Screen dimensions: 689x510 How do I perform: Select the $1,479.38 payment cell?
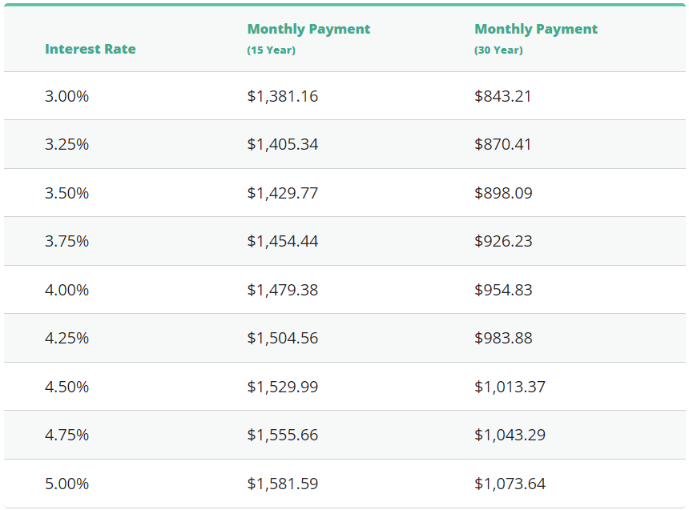coord(282,290)
